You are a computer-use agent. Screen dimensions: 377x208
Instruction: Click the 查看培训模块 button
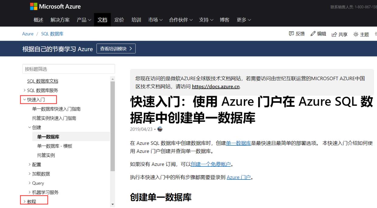(x=116, y=48)
